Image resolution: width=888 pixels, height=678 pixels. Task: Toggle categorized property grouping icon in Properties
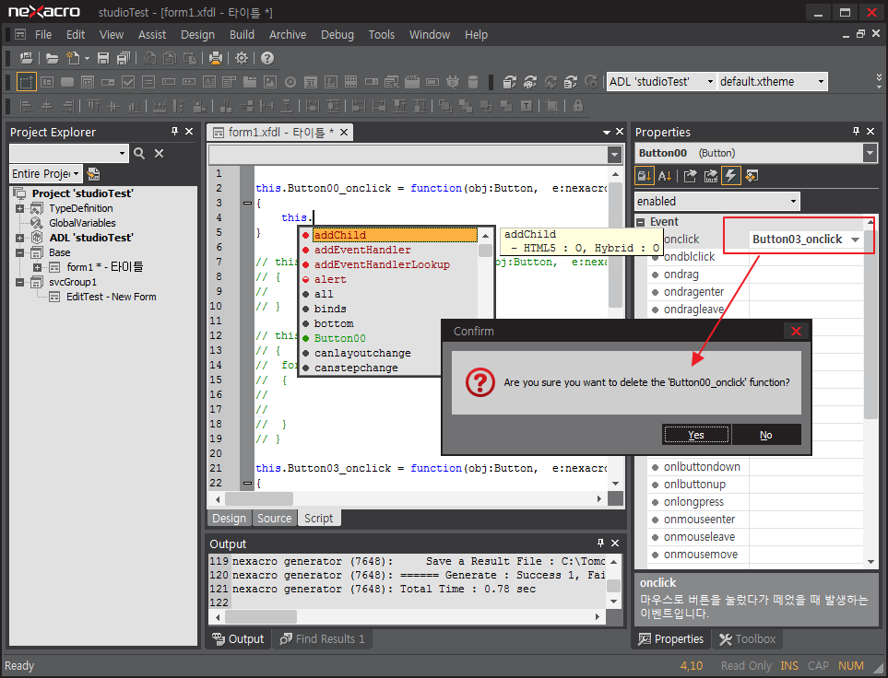point(643,176)
